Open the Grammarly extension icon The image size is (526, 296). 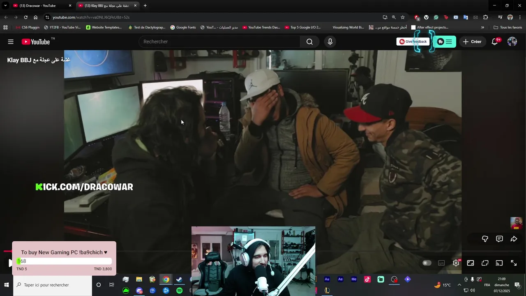[x=436, y=17]
